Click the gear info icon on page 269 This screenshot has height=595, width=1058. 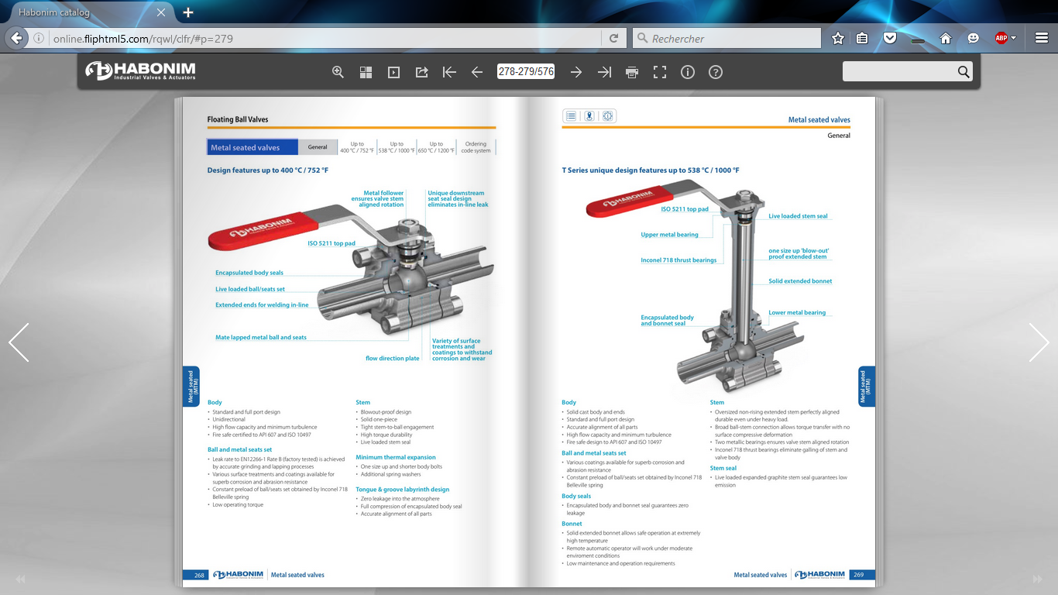click(608, 116)
